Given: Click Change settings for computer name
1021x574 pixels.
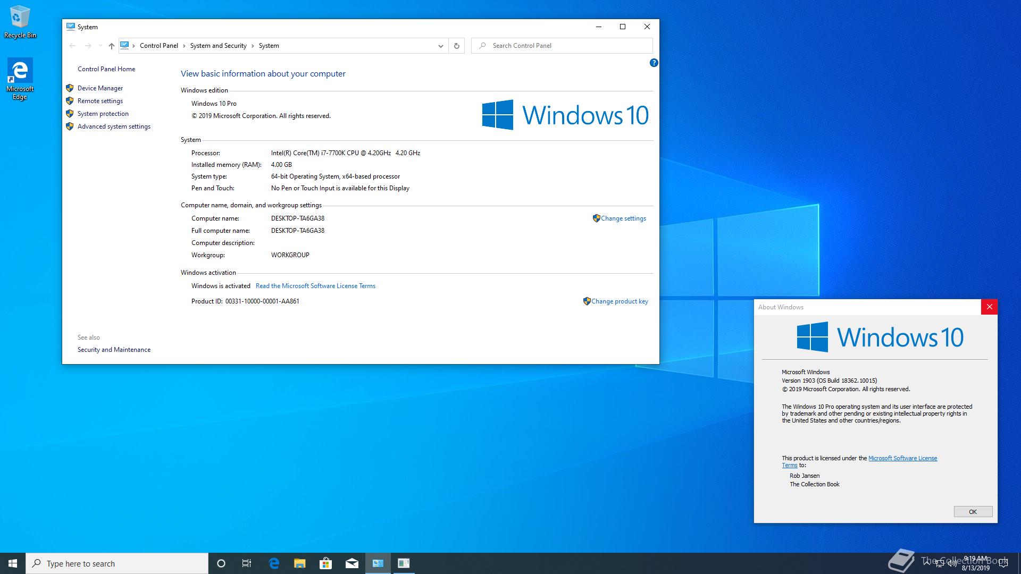Looking at the screenshot, I should pyautogui.click(x=623, y=218).
